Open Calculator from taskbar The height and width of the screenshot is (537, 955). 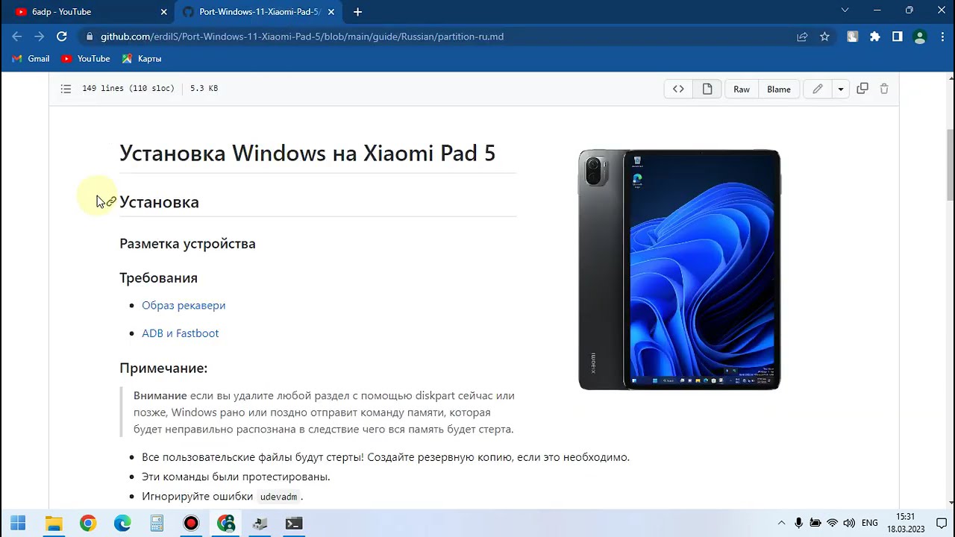pyautogui.click(x=157, y=524)
